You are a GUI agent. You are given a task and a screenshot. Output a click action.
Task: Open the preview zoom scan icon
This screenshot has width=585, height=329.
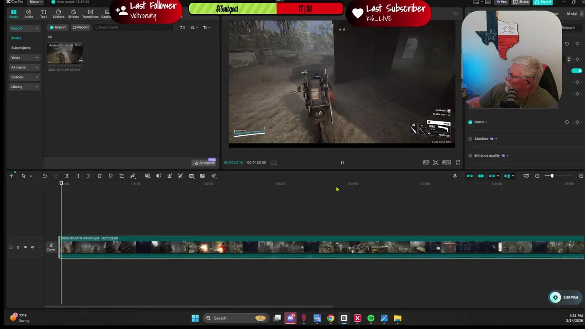point(436,162)
